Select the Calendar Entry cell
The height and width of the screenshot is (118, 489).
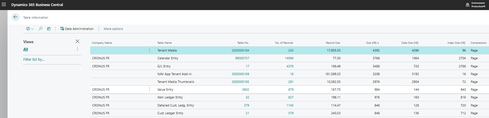click(168, 58)
